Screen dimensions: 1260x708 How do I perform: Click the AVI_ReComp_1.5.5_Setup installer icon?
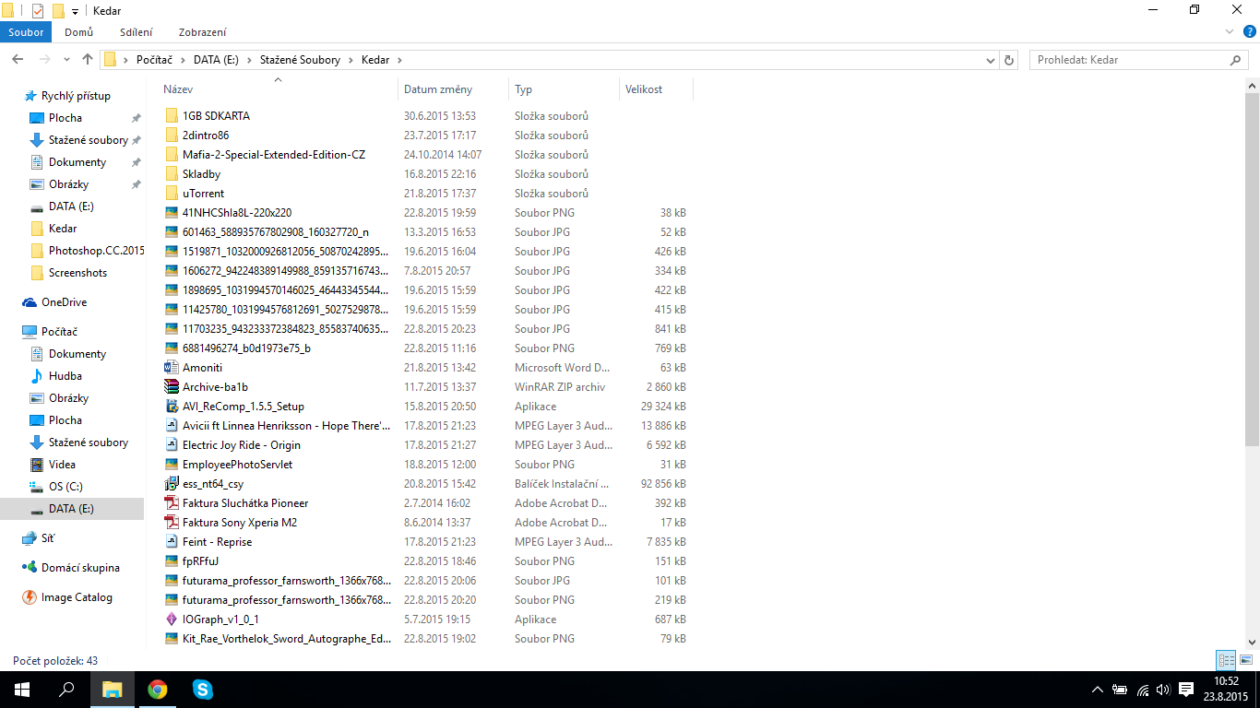click(x=171, y=407)
